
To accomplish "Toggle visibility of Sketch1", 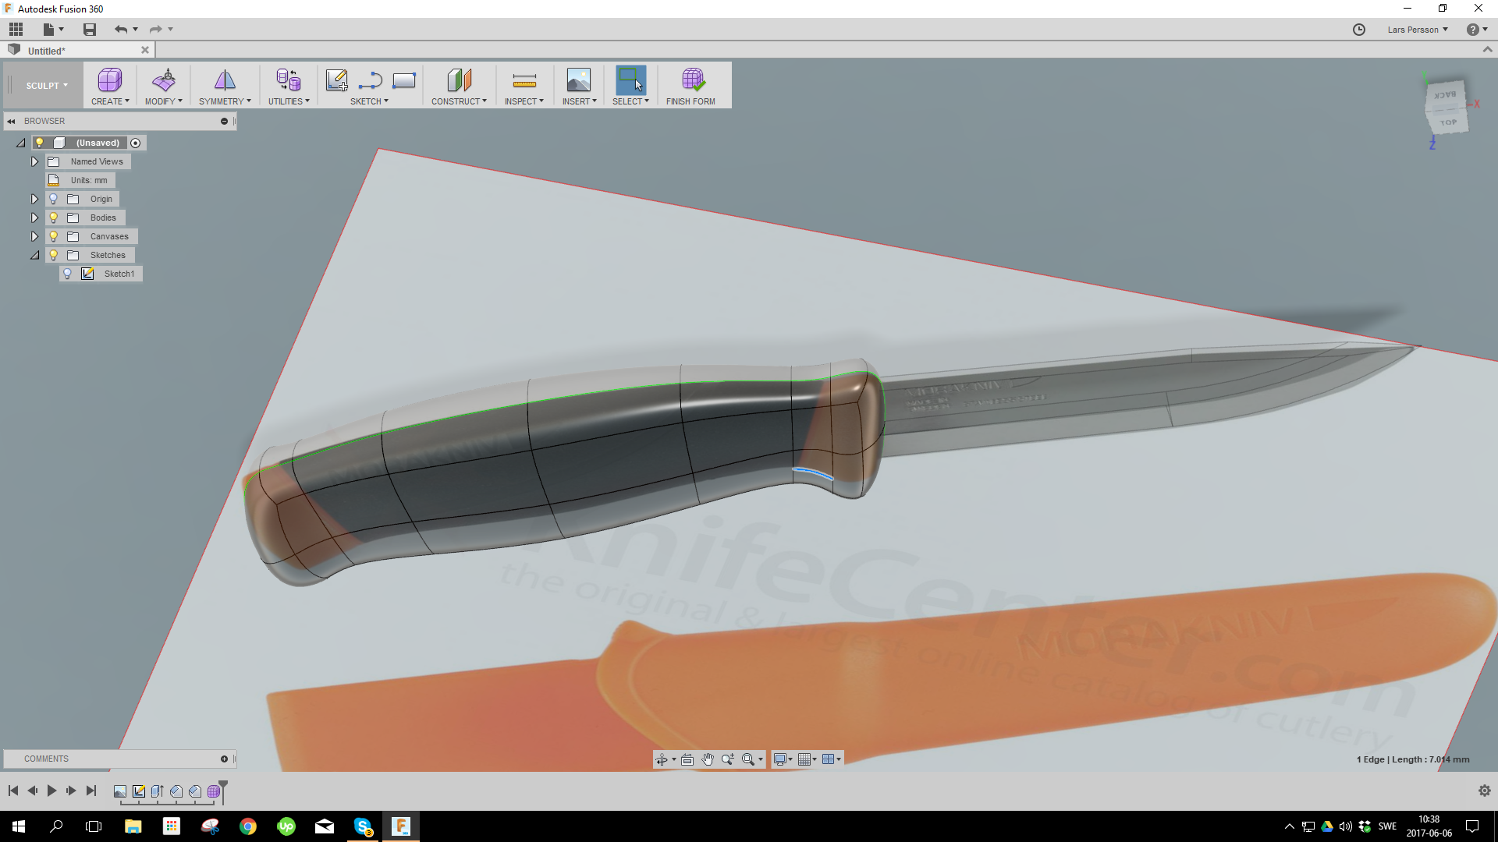I will click(68, 273).
